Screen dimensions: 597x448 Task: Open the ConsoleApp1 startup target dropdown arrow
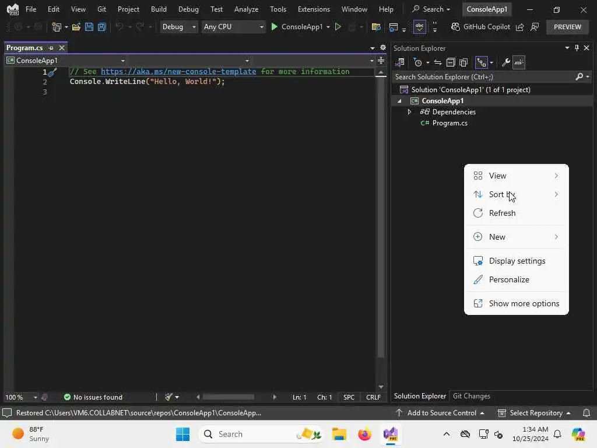click(328, 27)
